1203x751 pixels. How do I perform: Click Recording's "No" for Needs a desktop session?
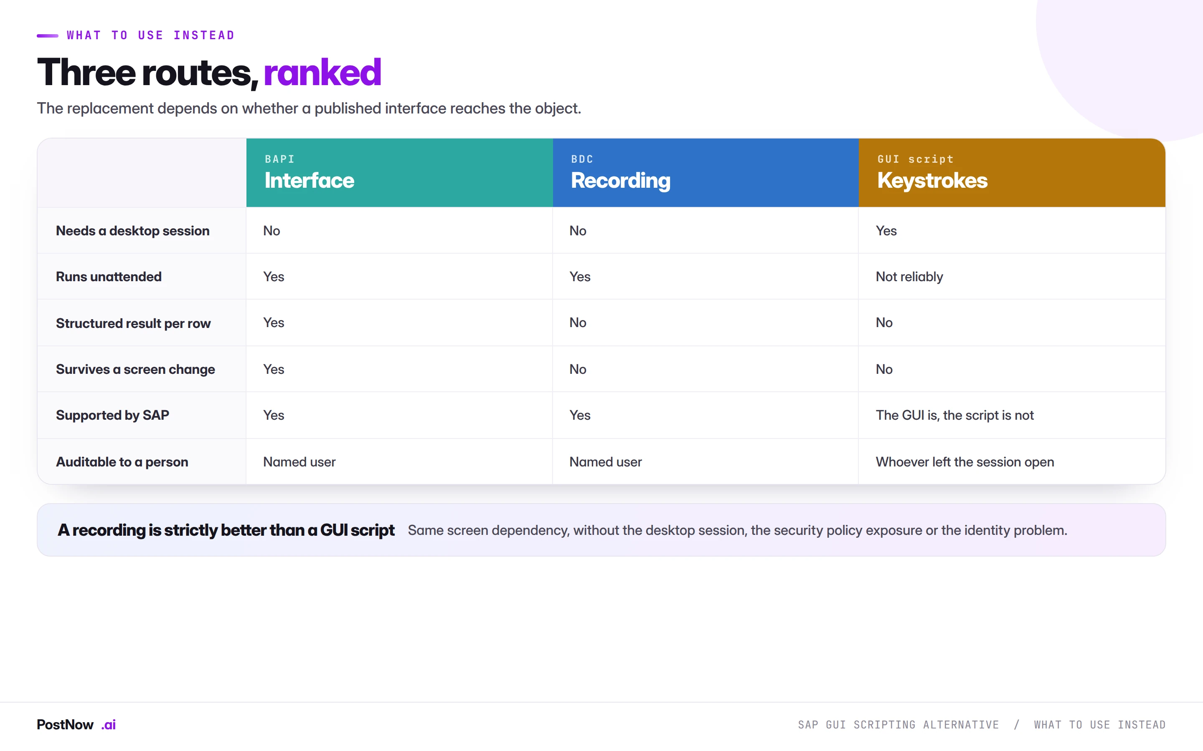(578, 231)
